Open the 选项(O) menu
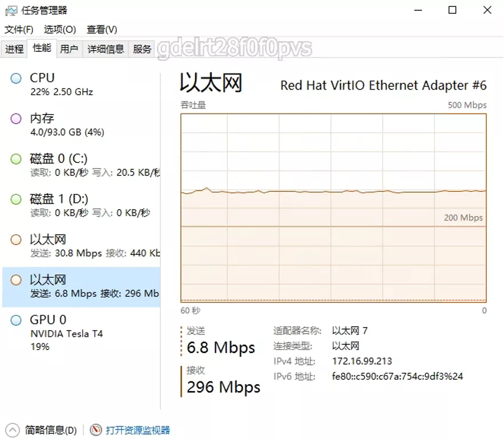 tap(60, 30)
